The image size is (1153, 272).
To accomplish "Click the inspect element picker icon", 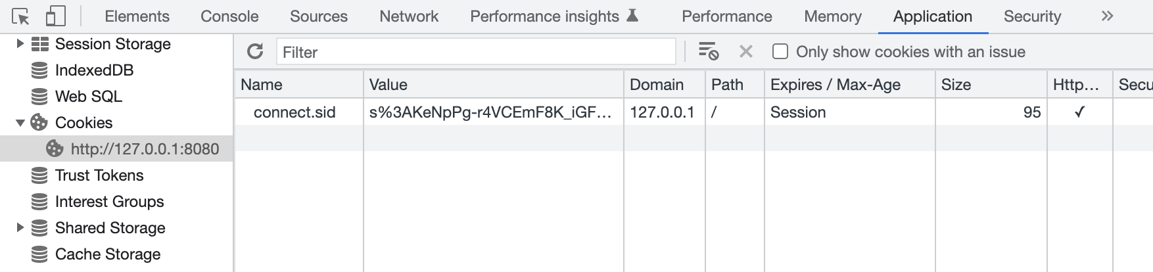I will click(x=20, y=16).
